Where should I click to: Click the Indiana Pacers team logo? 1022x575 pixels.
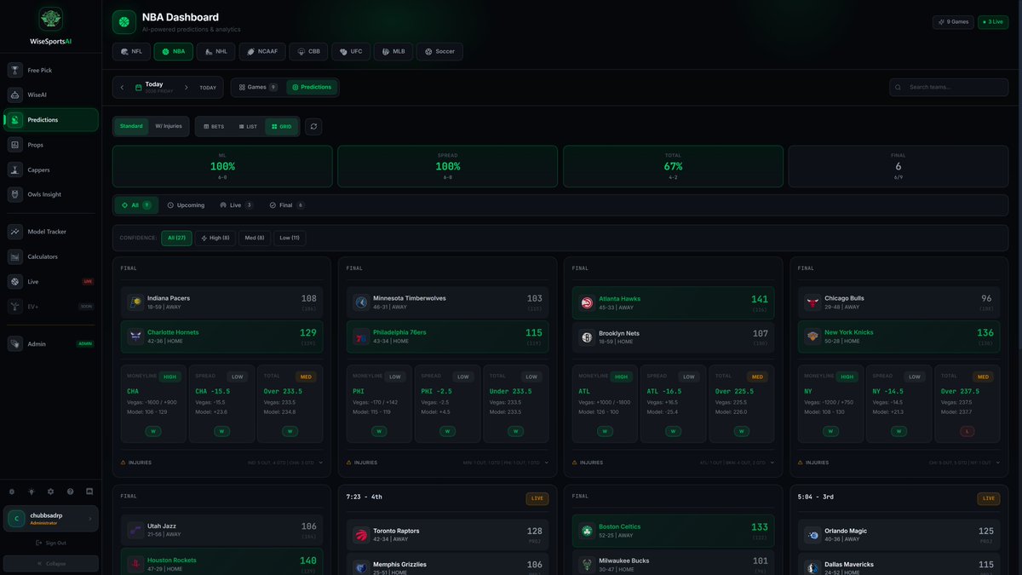pyautogui.click(x=135, y=302)
